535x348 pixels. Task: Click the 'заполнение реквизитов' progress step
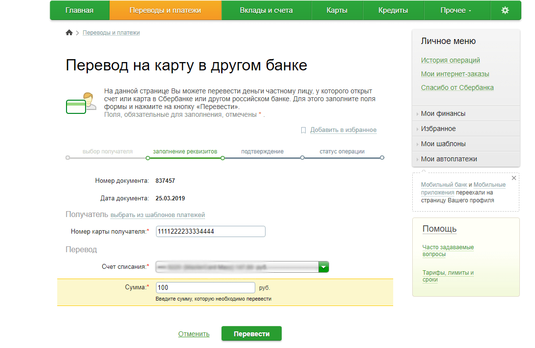[185, 152]
